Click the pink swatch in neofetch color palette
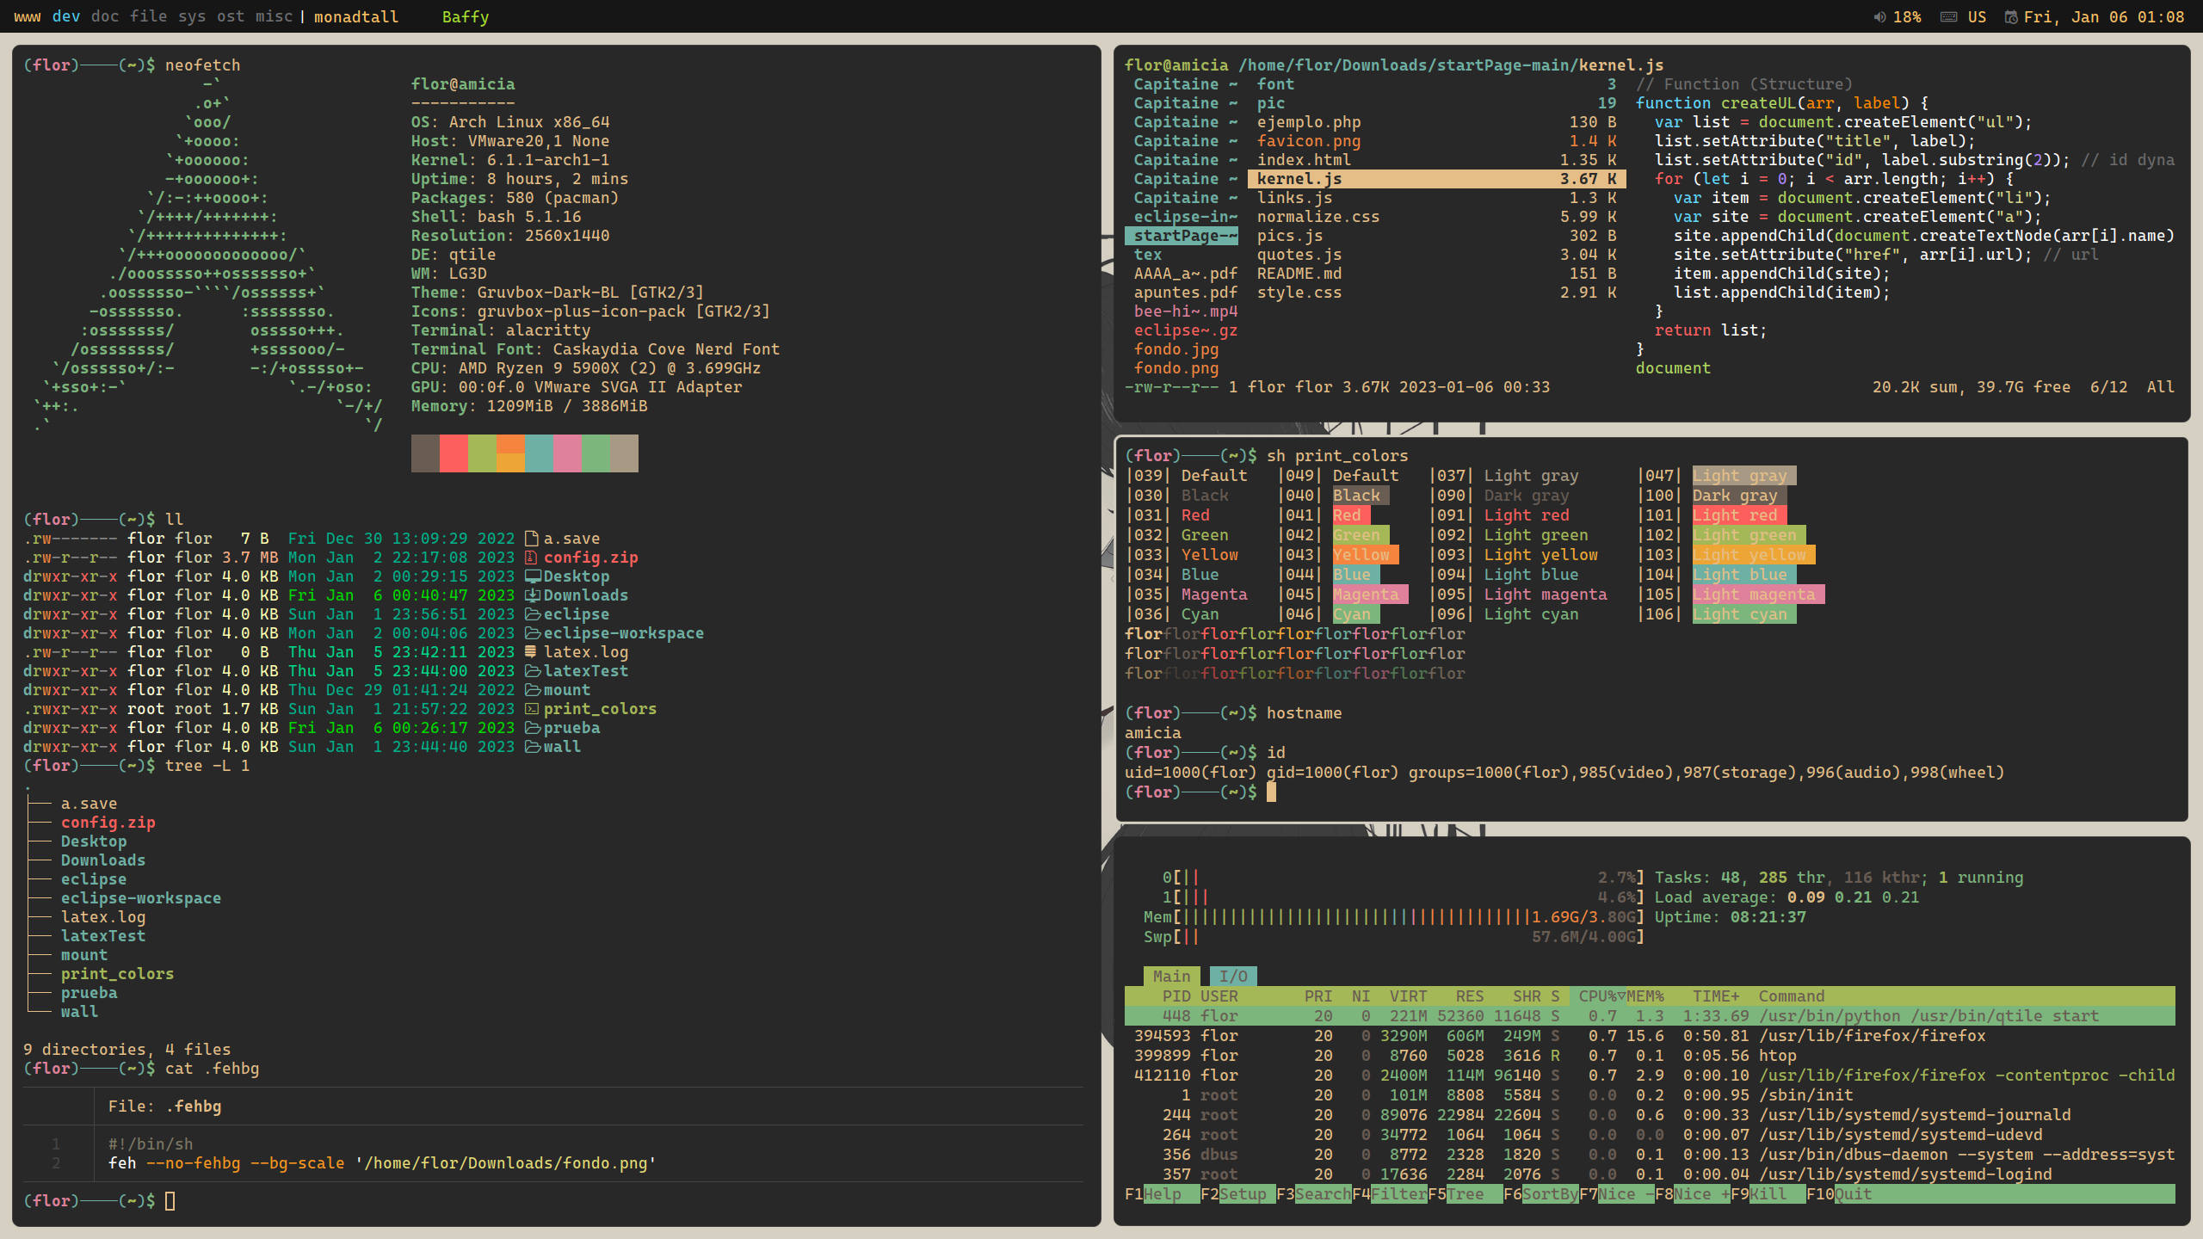The height and width of the screenshot is (1239, 2203). coord(567,453)
